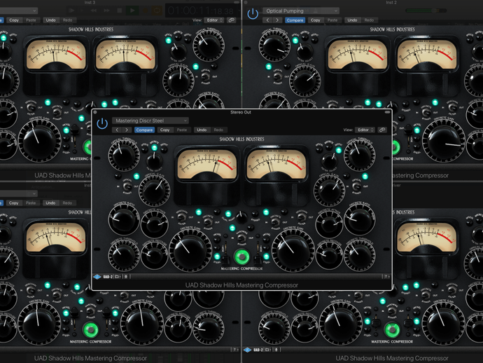Click Undo button in Stereo Out window
483x363 pixels.
[202, 130]
